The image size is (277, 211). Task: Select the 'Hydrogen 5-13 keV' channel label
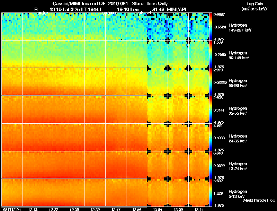click(x=238, y=194)
